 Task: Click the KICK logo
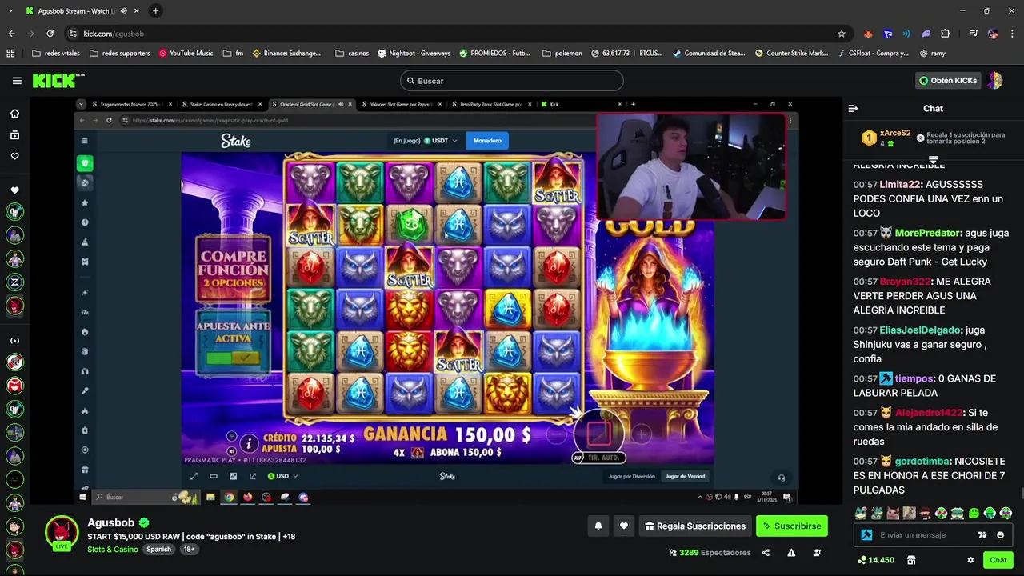click(58, 80)
